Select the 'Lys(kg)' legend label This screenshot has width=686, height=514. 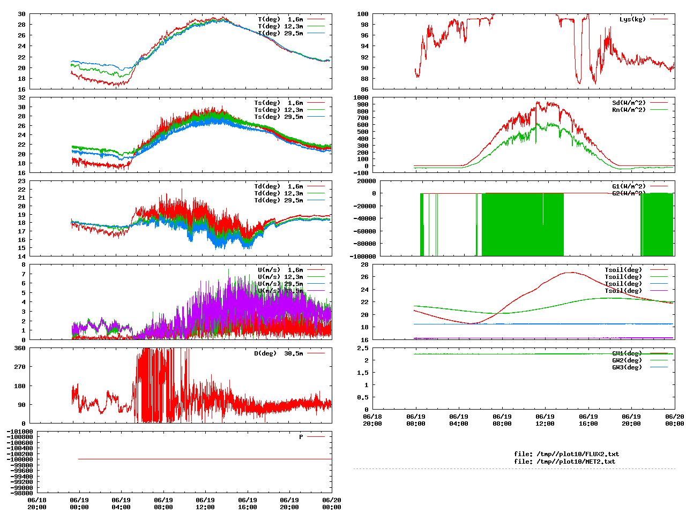pos(632,19)
